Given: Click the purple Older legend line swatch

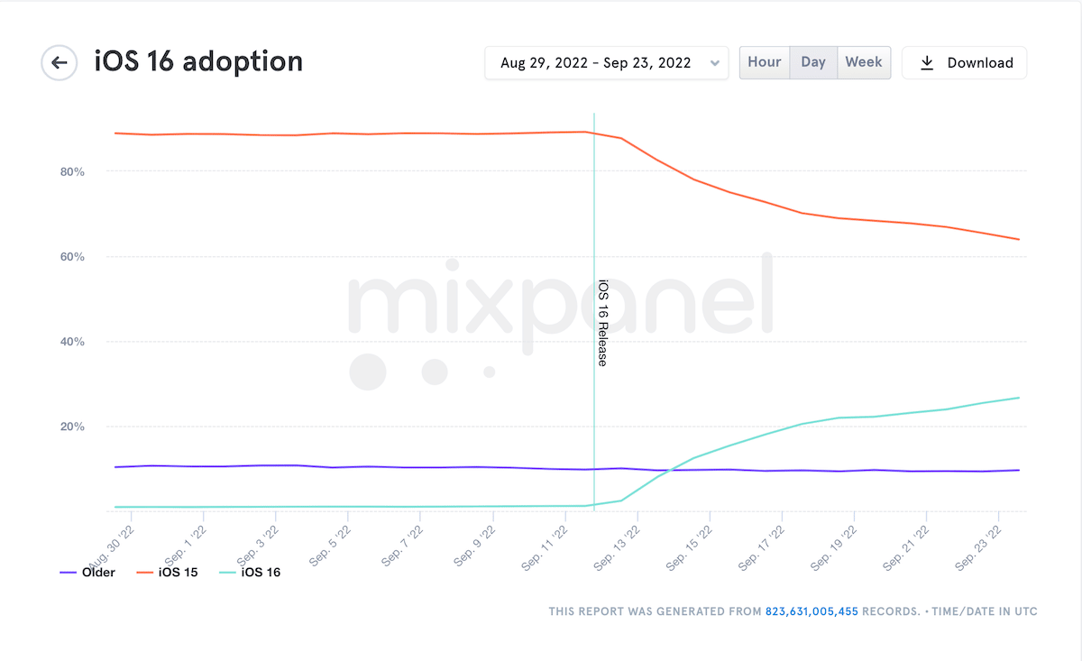Looking at the screenshot, I should [x=69, y=573].
